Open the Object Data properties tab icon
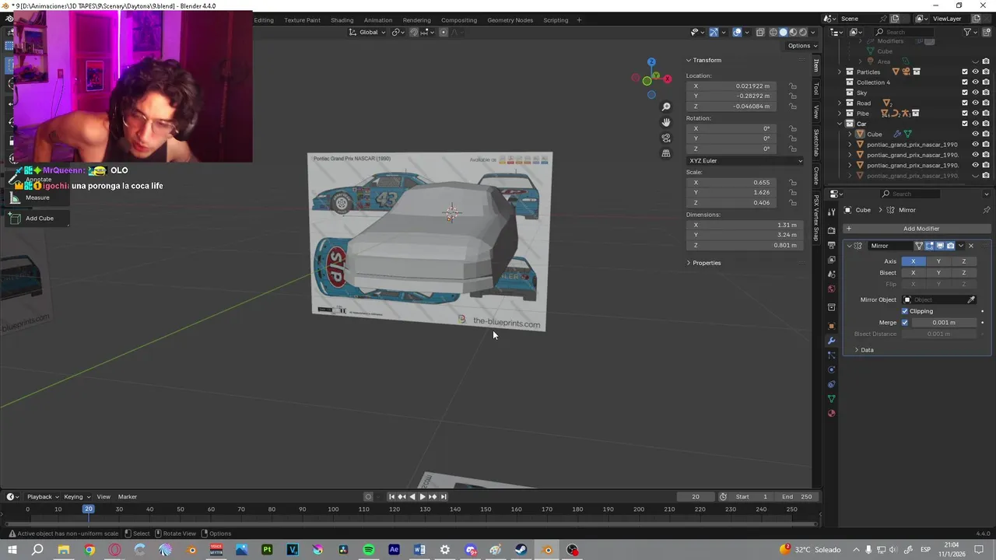The width and height of the screenshot is (996, 560). [832, 399]
